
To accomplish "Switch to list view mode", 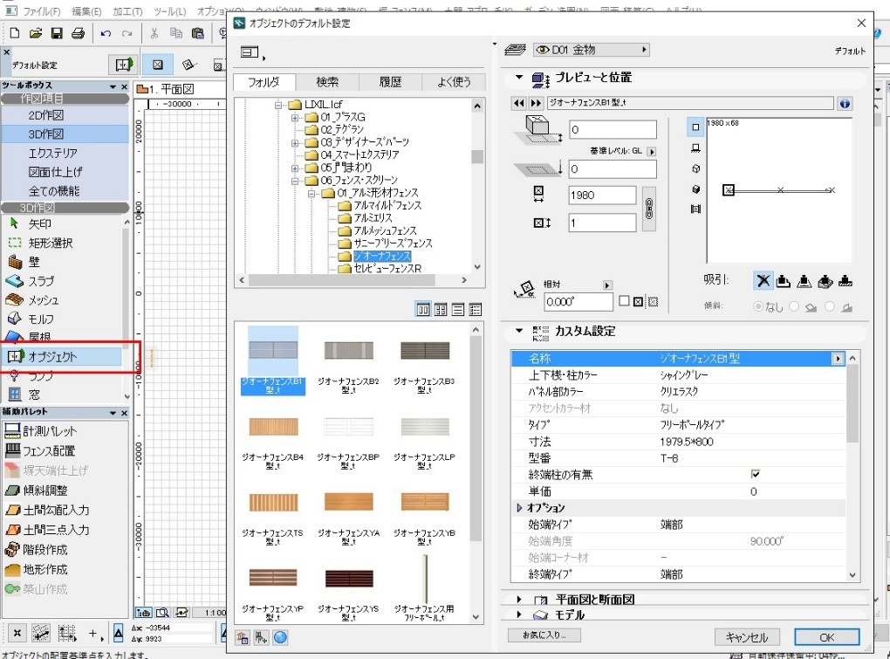I will pos(457,309).
